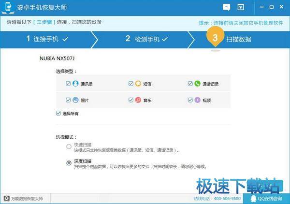
Task: Click hotline number 400-606-9600
Action: (227, 199)
